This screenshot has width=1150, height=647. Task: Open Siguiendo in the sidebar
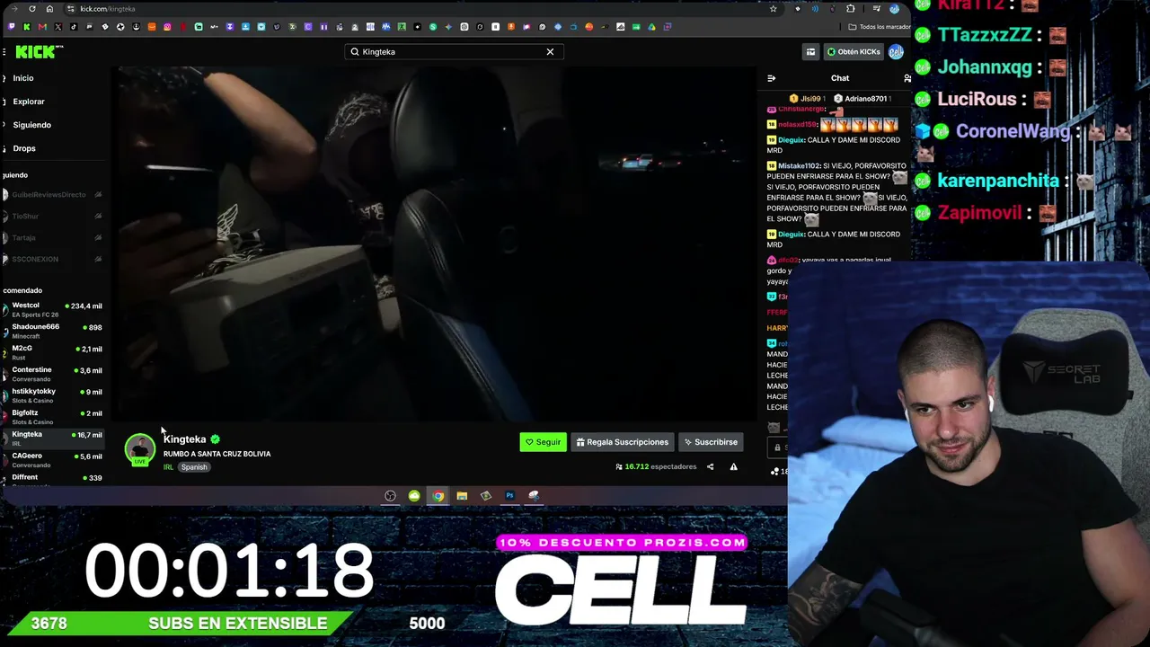point(32,125)
